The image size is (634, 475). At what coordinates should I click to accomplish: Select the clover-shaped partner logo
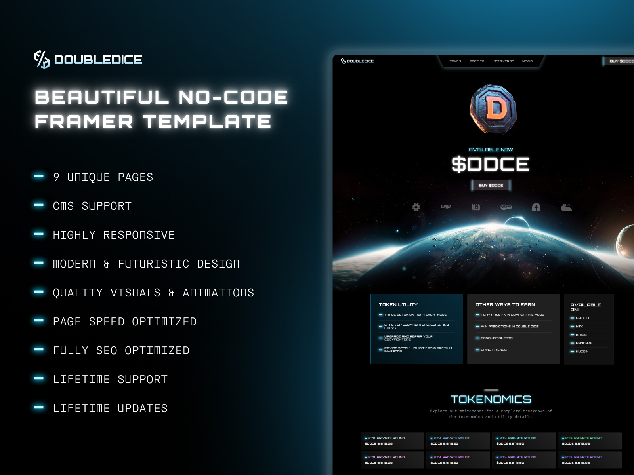coord(416,207)
